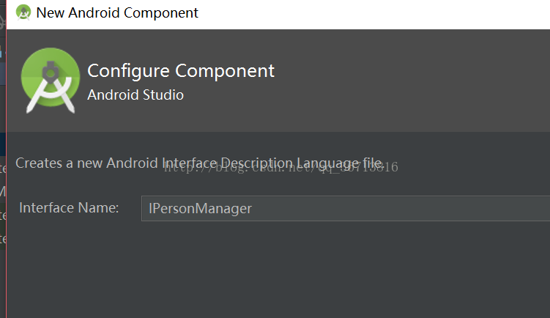
Task: Click the empty dialog area below the field
Action: click(278, 271)
